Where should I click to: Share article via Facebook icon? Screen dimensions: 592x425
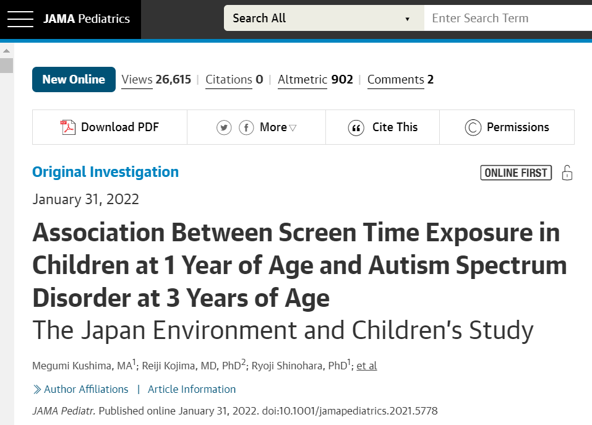[246, 127]
